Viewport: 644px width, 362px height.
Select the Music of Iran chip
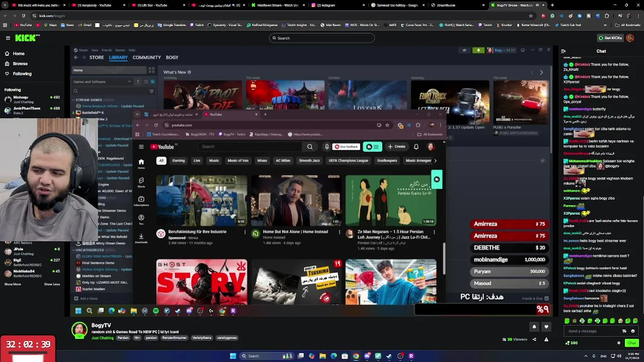pyautogui.click(x=238, y=160)
